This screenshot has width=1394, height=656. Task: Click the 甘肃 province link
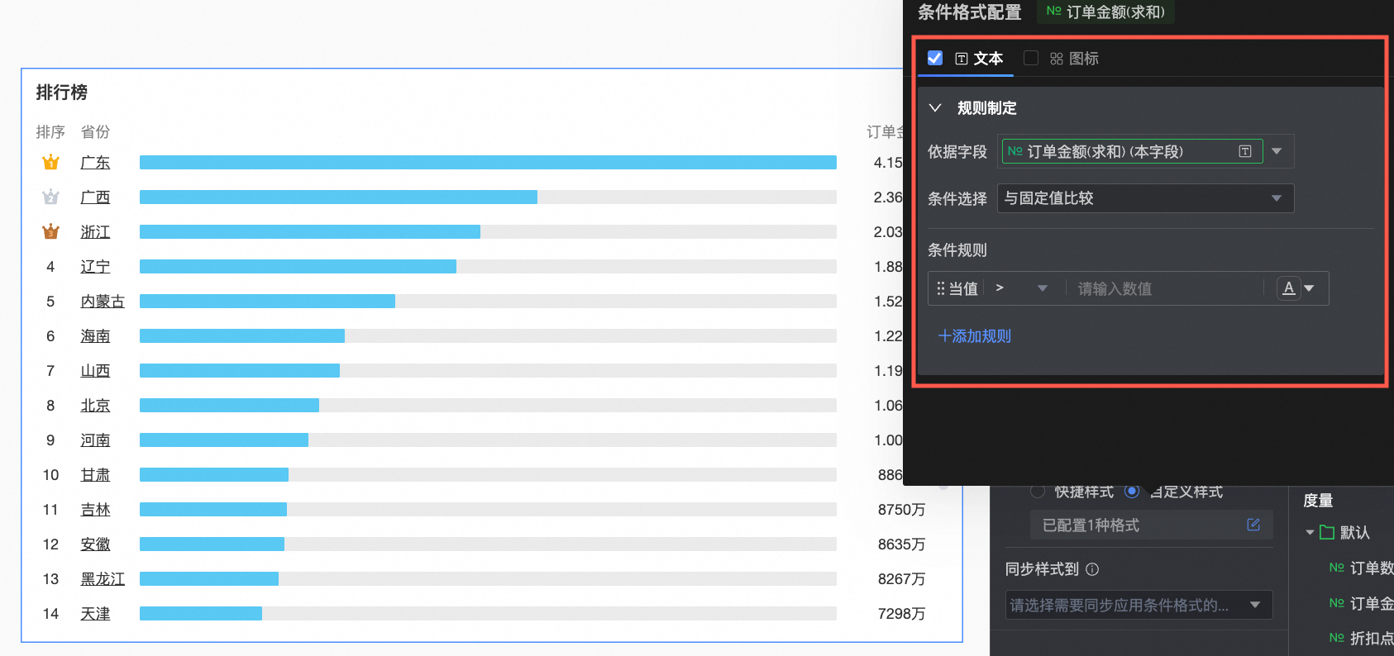click(x=95, y=475)
